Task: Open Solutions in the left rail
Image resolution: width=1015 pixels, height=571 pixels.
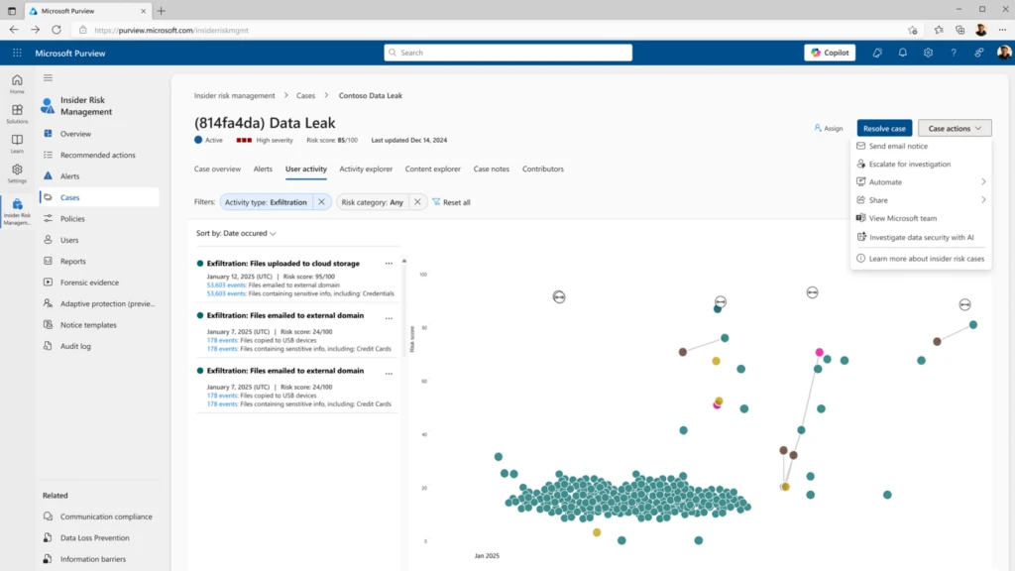Action: 17,114
